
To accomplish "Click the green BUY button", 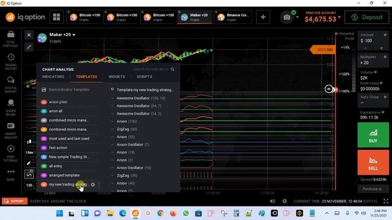I will tap(373, 135).
